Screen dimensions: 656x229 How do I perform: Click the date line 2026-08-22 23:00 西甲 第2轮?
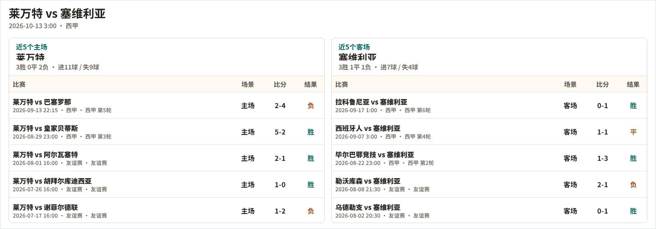point(384,163)
